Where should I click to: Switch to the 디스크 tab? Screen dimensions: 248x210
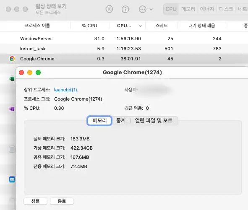[x=226, y=9]
